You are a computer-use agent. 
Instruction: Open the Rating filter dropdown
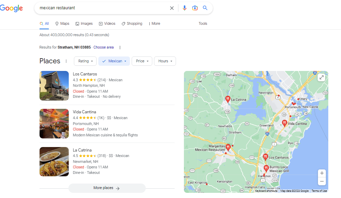pos(85,61)
